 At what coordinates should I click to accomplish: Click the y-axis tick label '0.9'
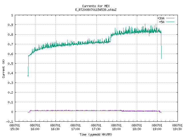10,25
